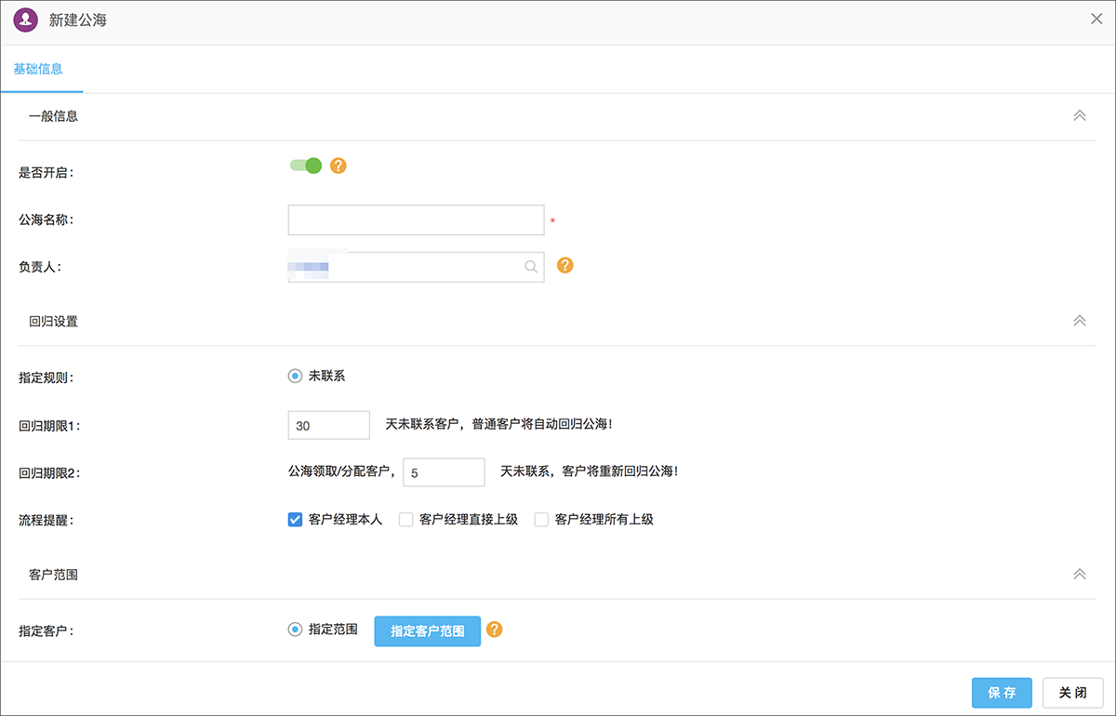This screenshot has width=1116, height=716.
Task: Select the 指定范围 radio button
Action: 295,630
